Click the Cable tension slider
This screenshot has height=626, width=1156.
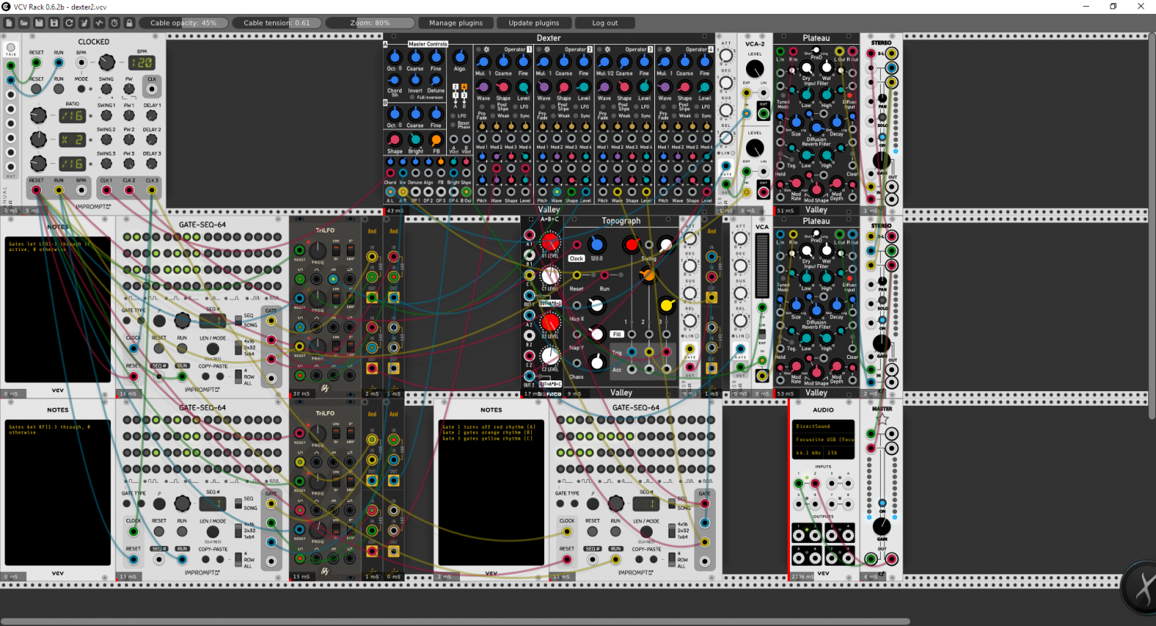click(x=277, y=23)
